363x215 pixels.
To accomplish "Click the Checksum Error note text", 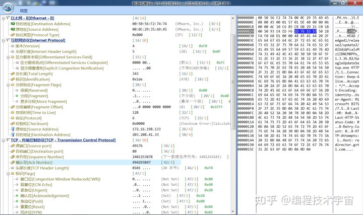I will 205,124.
